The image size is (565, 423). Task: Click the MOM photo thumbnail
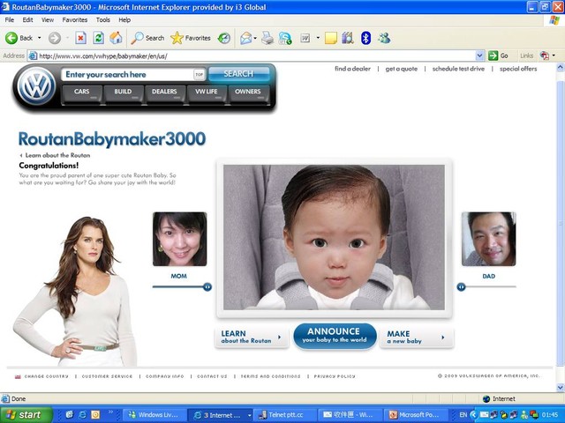pos(180,239)
